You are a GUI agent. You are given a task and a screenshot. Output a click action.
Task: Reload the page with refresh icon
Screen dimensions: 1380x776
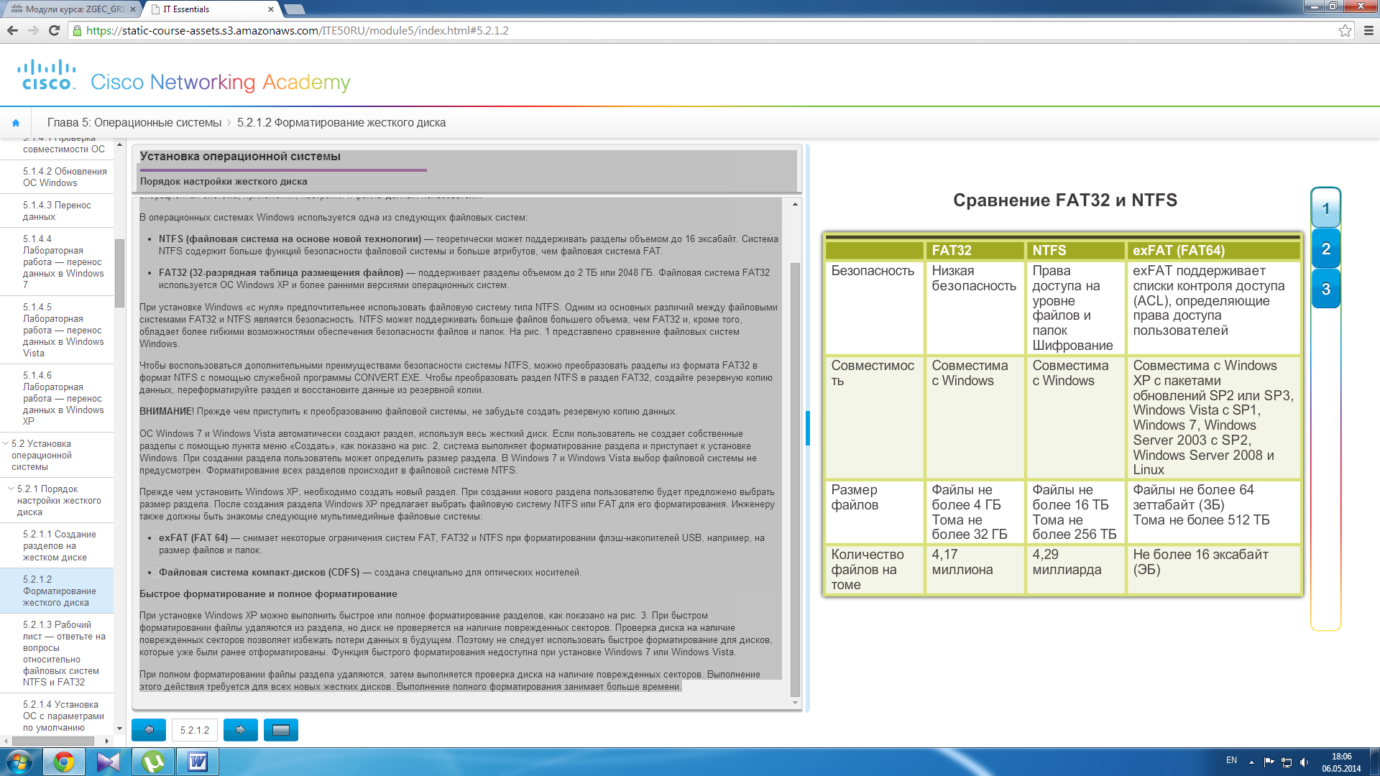click(x=54, y=30)
